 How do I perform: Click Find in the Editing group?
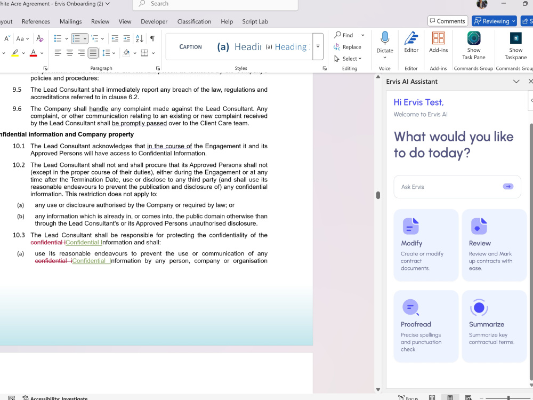(x=344, y=35)
